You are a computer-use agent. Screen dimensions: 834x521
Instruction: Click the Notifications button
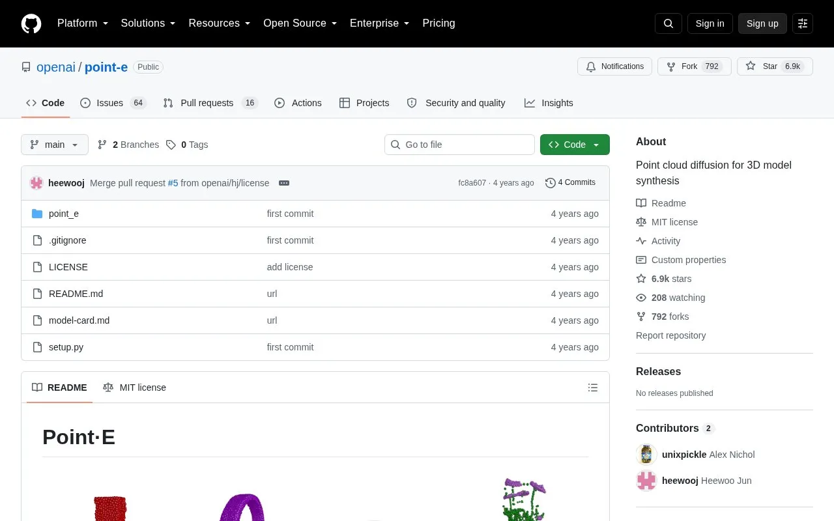click(614, 66)
